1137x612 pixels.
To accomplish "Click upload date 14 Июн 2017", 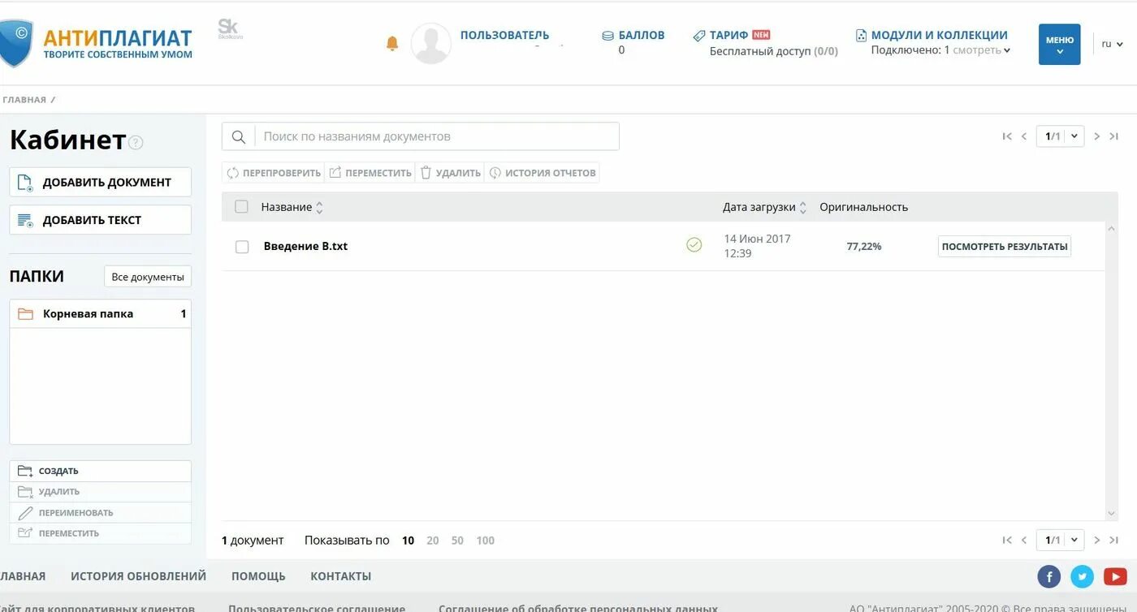I will pyautogui.click(x=757, y=239).
